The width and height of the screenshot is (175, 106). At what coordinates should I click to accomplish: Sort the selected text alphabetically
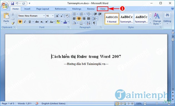(x=88, y=23)
